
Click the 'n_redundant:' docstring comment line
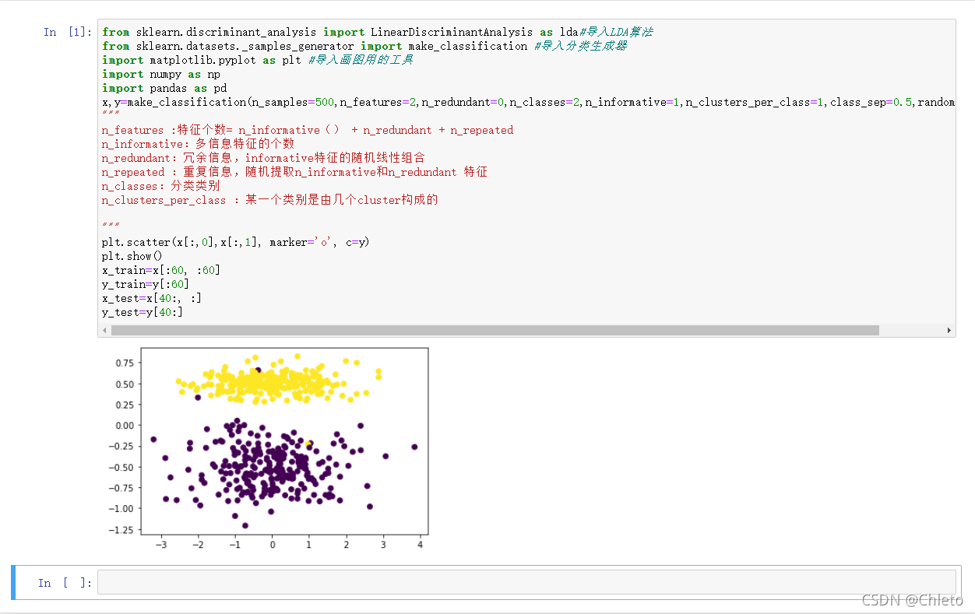click(x=263, y=158)
